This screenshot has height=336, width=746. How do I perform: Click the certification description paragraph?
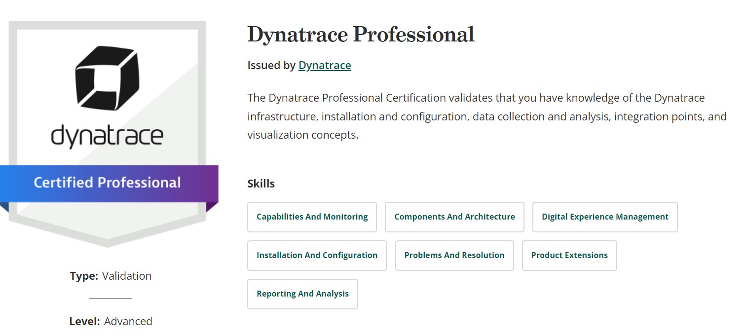(486, 116)
